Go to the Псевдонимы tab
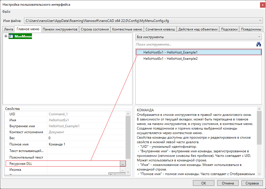 click(x=251, y=29)
